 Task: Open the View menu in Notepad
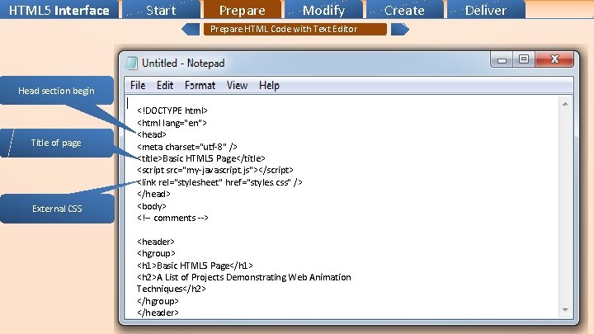[237, 85]
